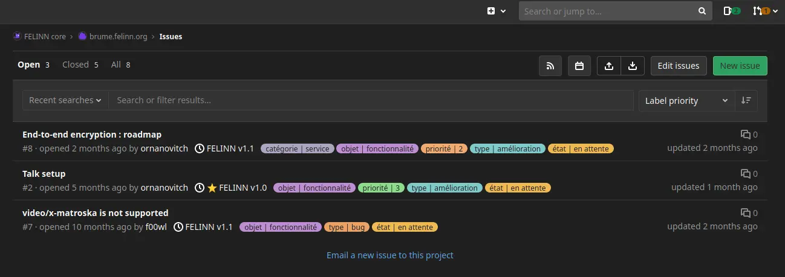785x277 pixels.
Task: Click the Edit issues button
Action: pos(679,66)
